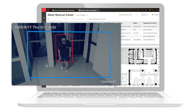Click the Camera 01 video popup
This screenshot has height=109, width=192.
click(66, 54)
